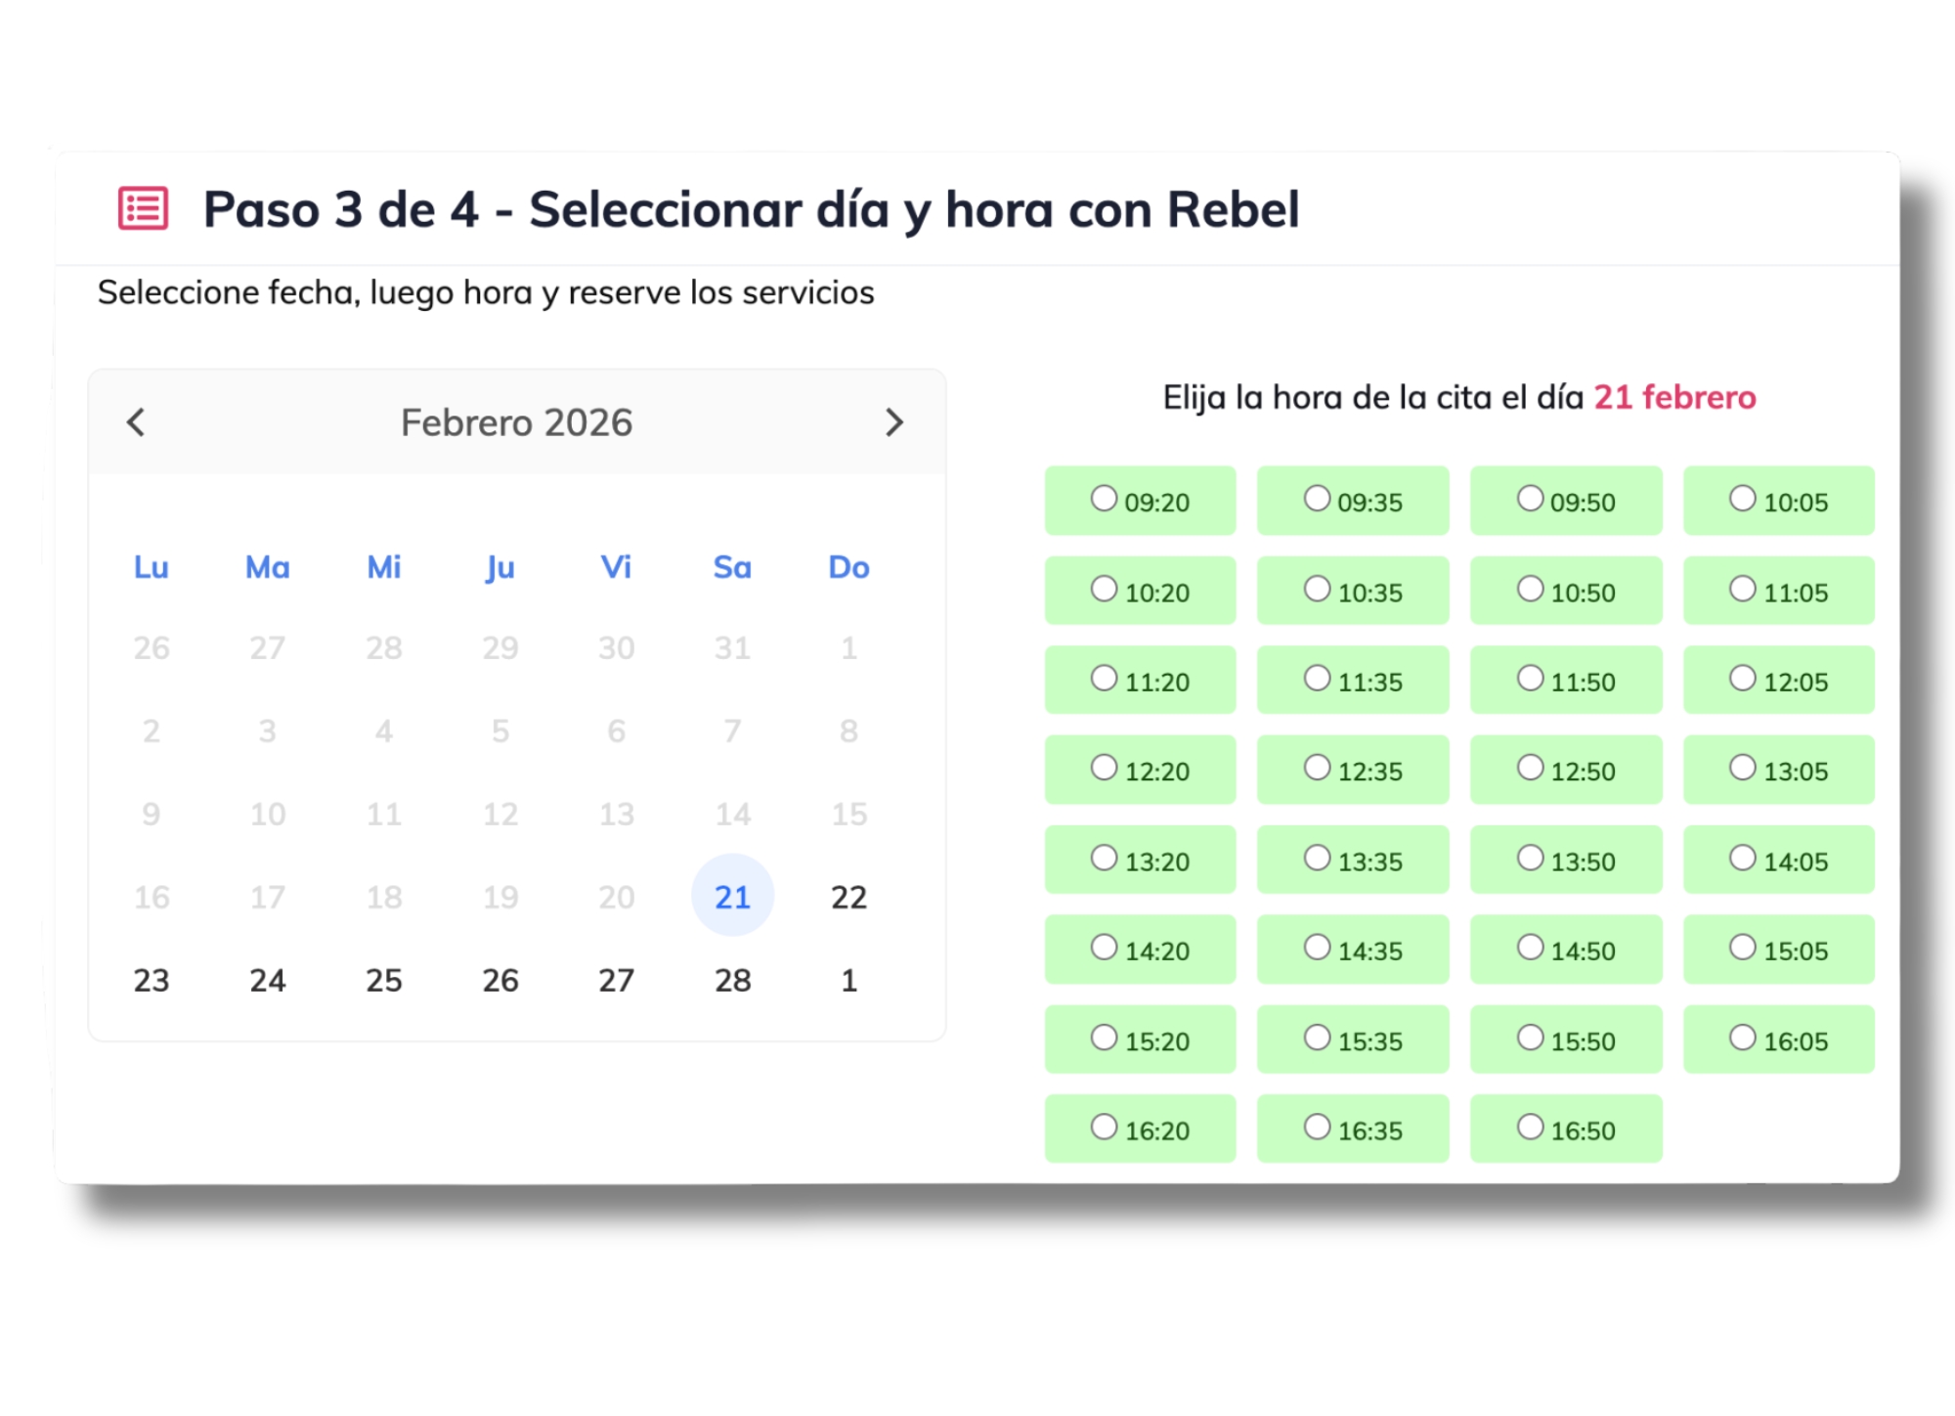This screenshot has width=1955, height=1416.
Task: Go to the previous month with the left chevron
Action: pos(135,422)
